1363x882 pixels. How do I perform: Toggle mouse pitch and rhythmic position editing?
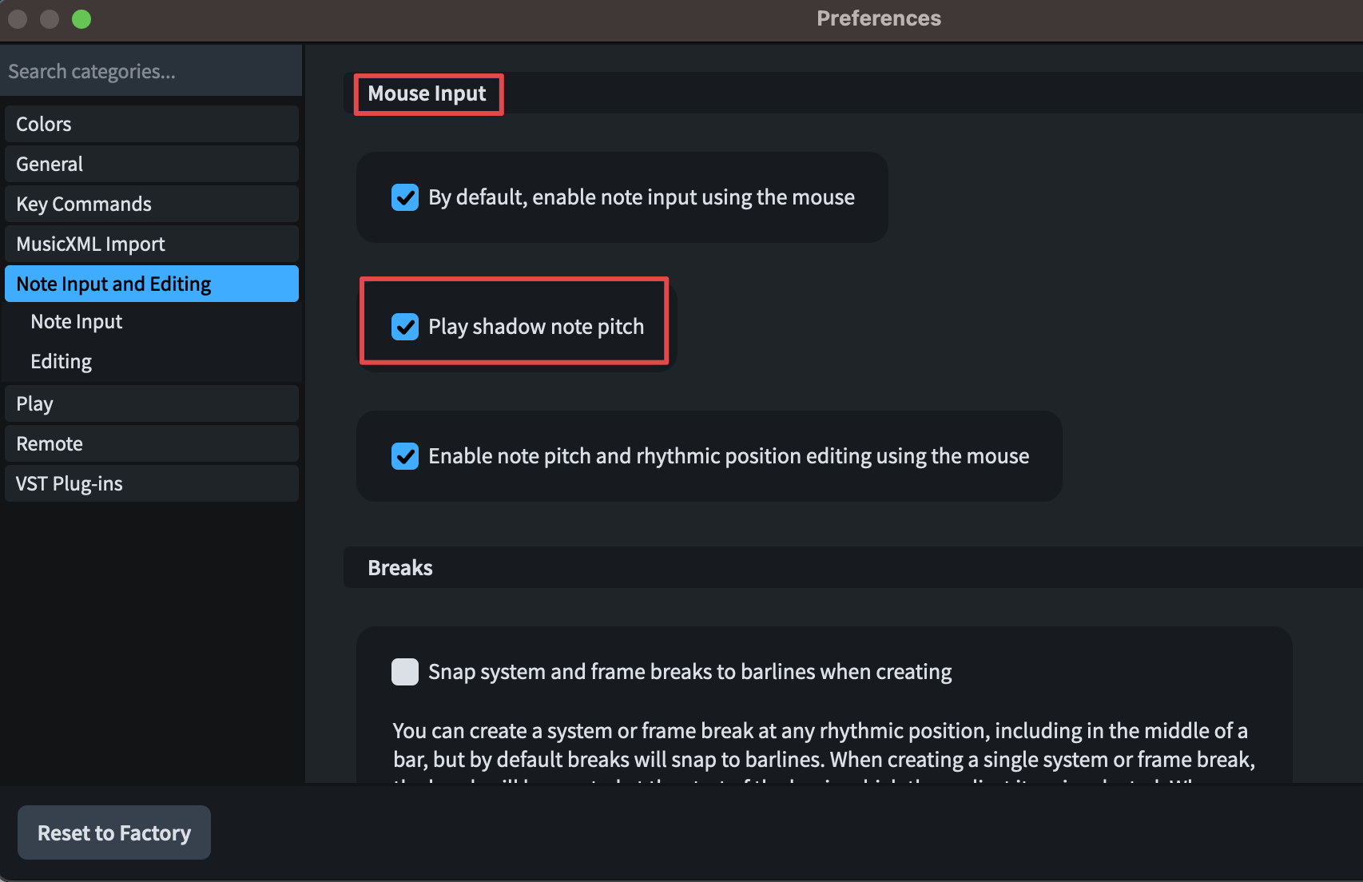click(405, 456)
